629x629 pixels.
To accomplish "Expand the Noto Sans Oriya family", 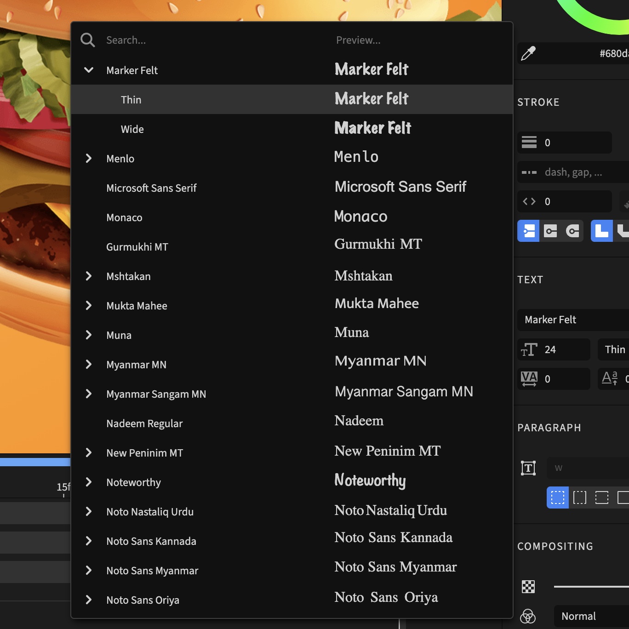I will tap(89, 600).
